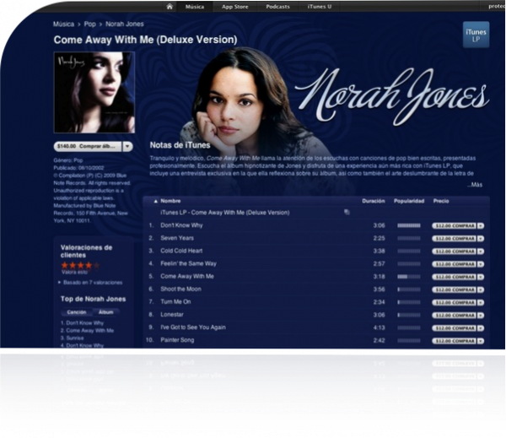Open album buy button dropdown arrow

pyautogui.click(x=127, y=146)
